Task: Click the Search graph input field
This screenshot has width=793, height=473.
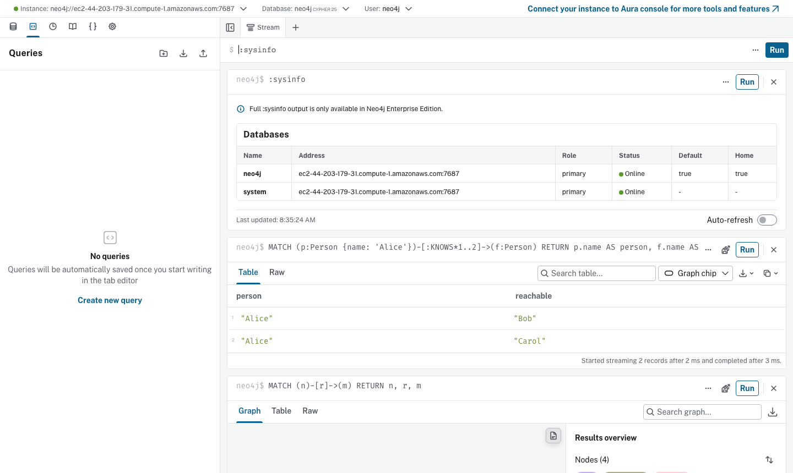Action: coord(702,412)
